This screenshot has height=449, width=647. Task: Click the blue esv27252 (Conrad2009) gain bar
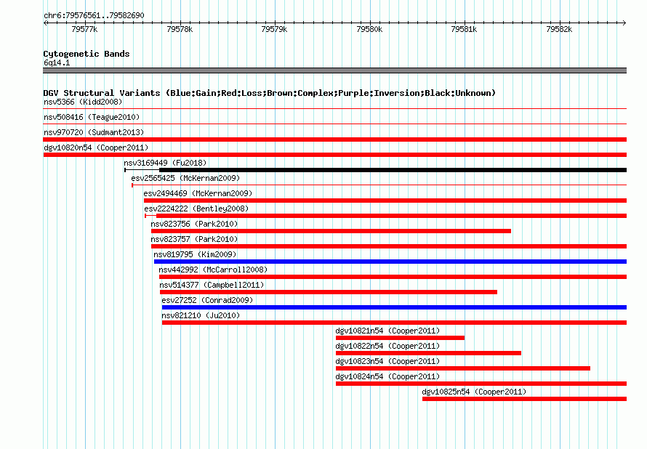[x=394, y=307]
